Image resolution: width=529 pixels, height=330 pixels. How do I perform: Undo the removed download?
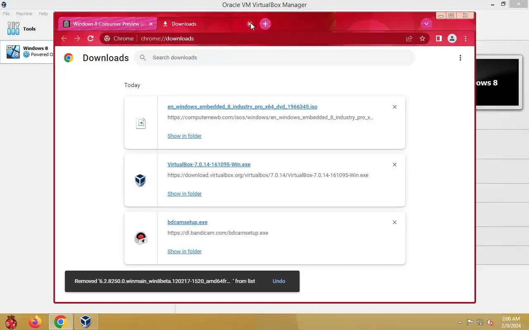[x=279, y=281]
